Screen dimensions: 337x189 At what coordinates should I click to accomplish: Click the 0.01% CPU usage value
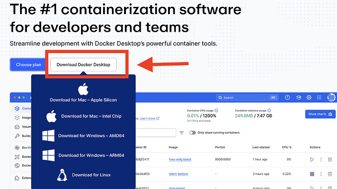click(193, 116)
